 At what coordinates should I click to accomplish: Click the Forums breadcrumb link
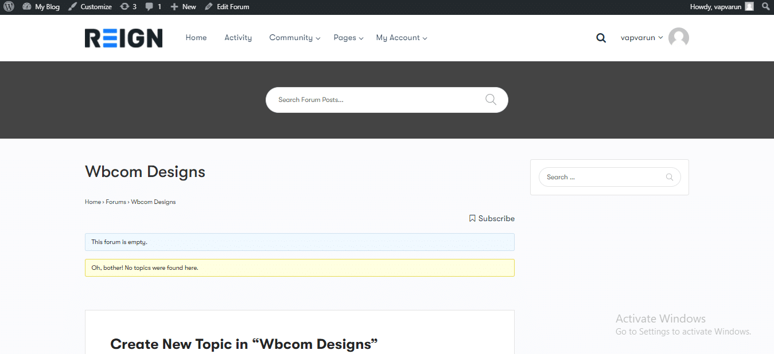[116, 202]
